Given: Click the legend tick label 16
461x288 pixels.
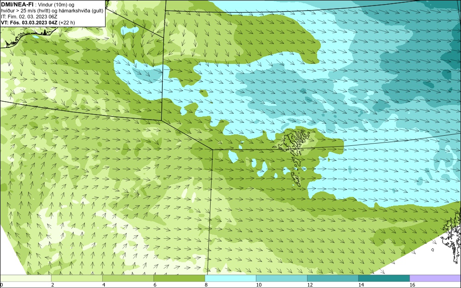Looking at the screenshot, I should (x=412, y=285).
